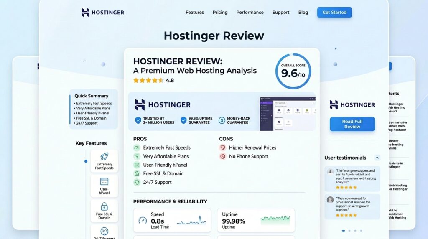Click the Speed load time sparkline chart
428x239 pixels.
[191, 221]
